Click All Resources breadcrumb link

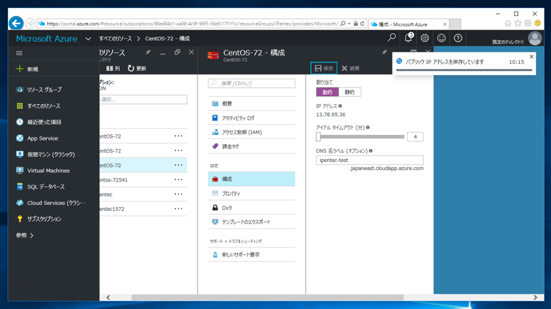(x=116, y=39)
